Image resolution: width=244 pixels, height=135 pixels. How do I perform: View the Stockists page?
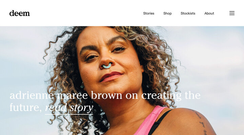[188, 13]
